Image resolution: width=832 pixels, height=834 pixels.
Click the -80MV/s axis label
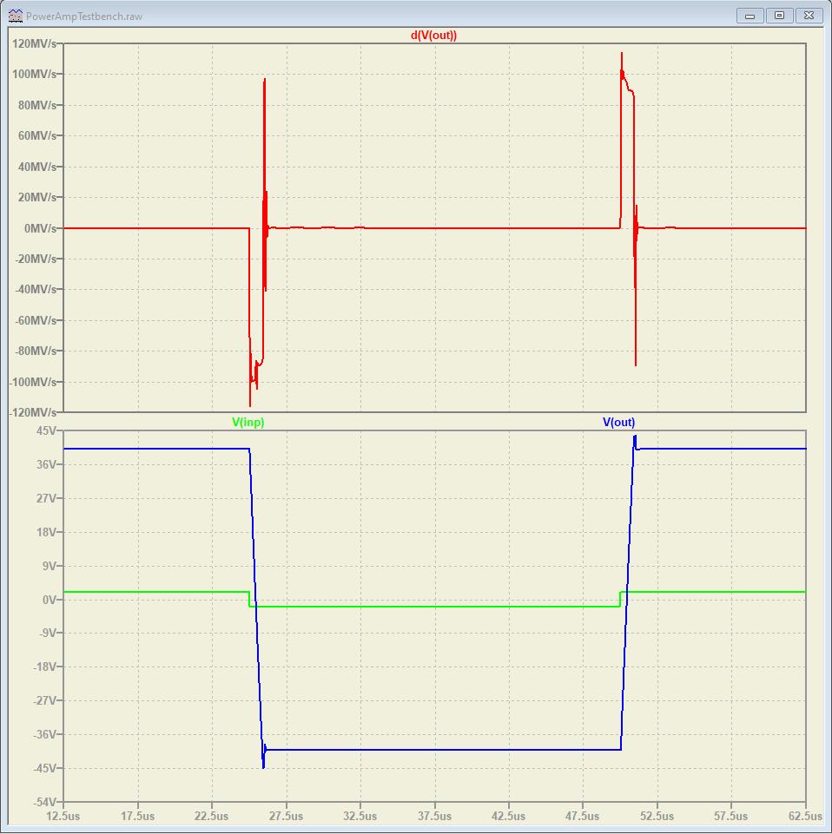[35, 351]
